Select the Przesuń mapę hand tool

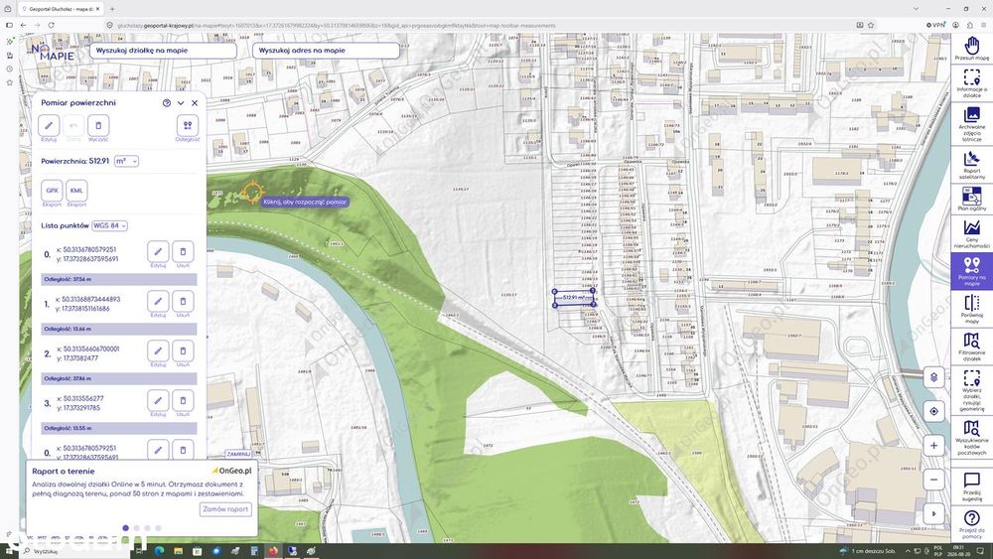click(971, 49)
